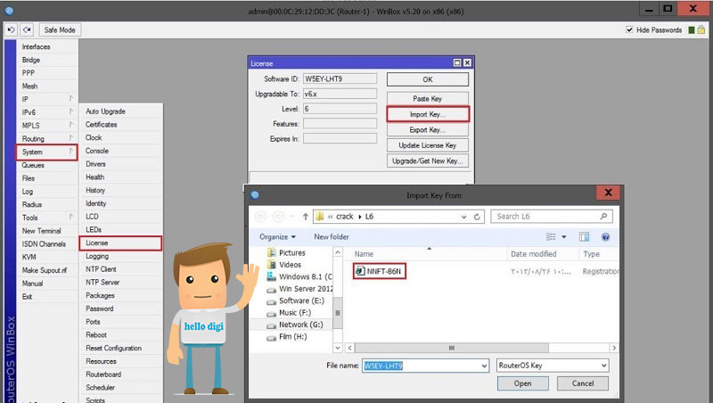Open the help icon in Import dialog

[605, 236]
